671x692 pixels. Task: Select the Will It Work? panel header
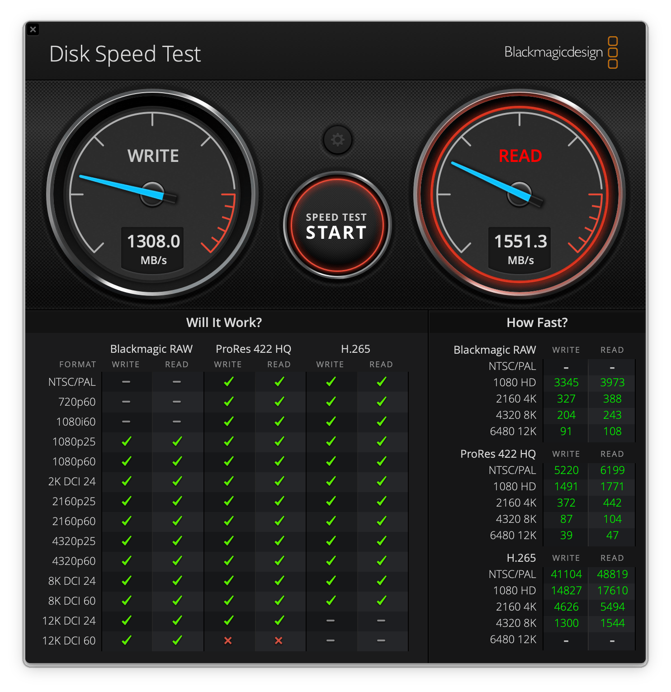pyautogui.click(x=224, y=322)
